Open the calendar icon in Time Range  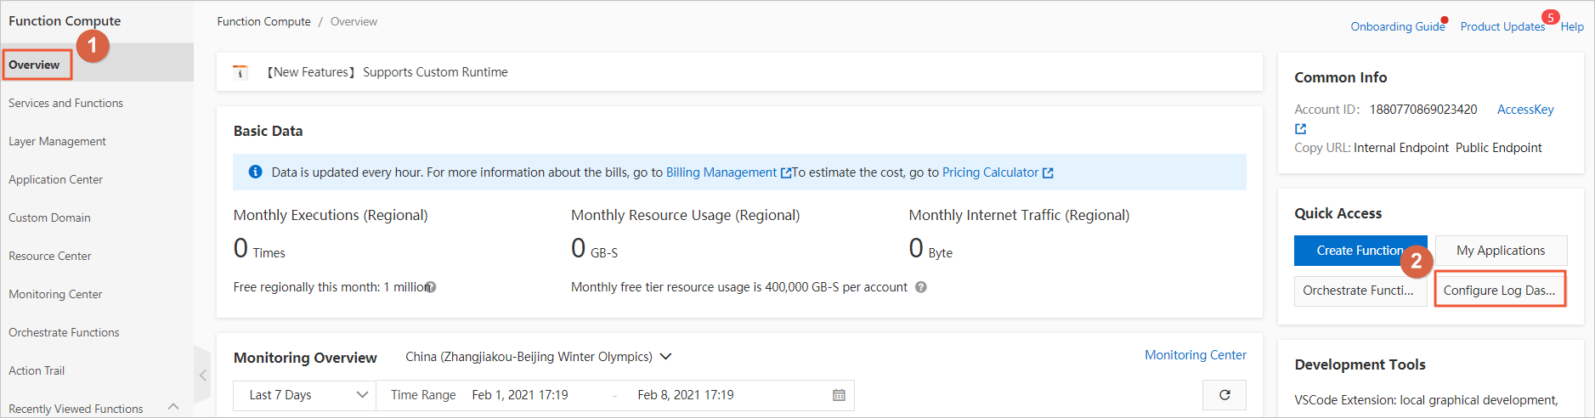(x=839, y=395)
